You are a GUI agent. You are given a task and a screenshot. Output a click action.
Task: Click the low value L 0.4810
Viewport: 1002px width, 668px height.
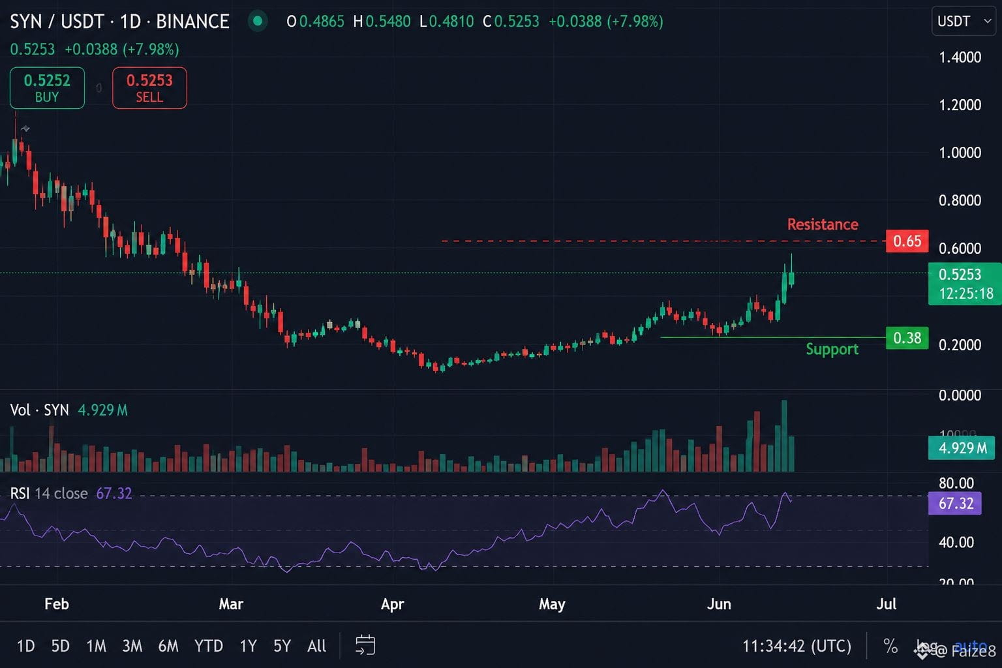[446, 22]
